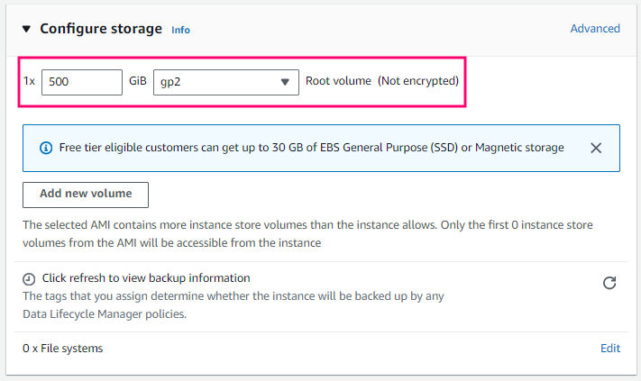
Task: Click the Not encrypted status text
Action: [x=418, y=81]
